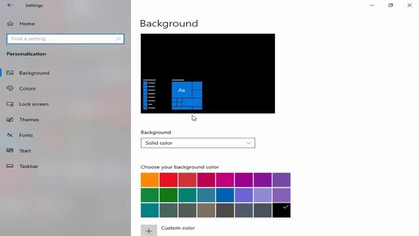
Task: Pick the periwinkle blue-violet swatch
Action: point(244,195)
